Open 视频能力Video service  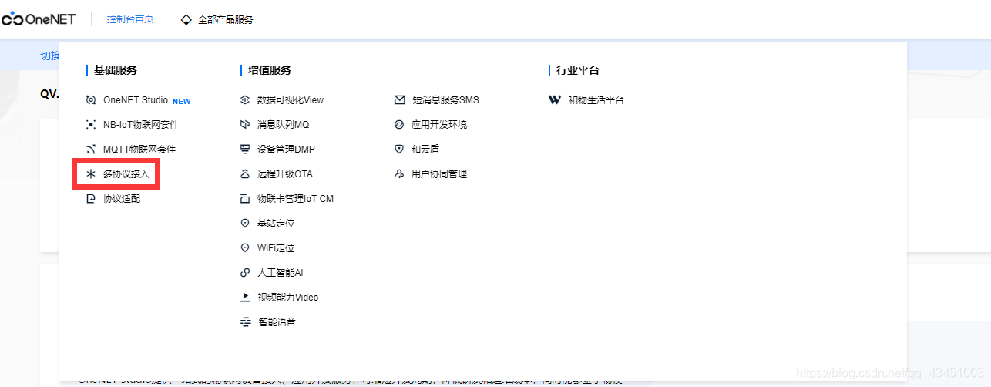pos(287,298)
